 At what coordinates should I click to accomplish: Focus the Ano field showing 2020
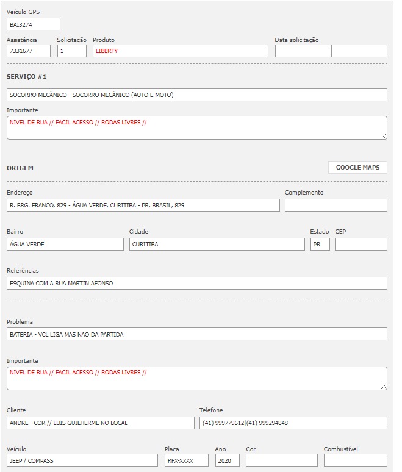pos(227,460)
